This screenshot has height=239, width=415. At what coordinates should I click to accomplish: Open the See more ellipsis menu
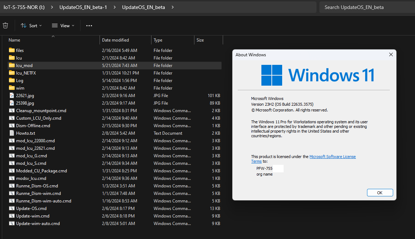point(89,25)
